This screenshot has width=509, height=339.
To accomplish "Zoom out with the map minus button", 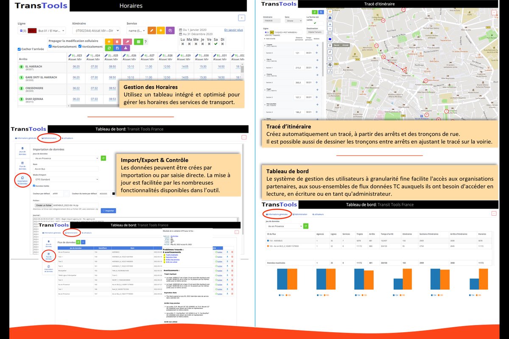I will [x=330, y=28].
